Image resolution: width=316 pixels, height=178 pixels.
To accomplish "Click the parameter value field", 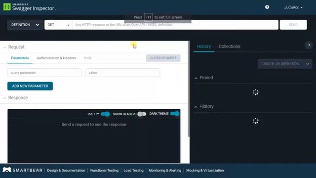I will coord(123,73).
